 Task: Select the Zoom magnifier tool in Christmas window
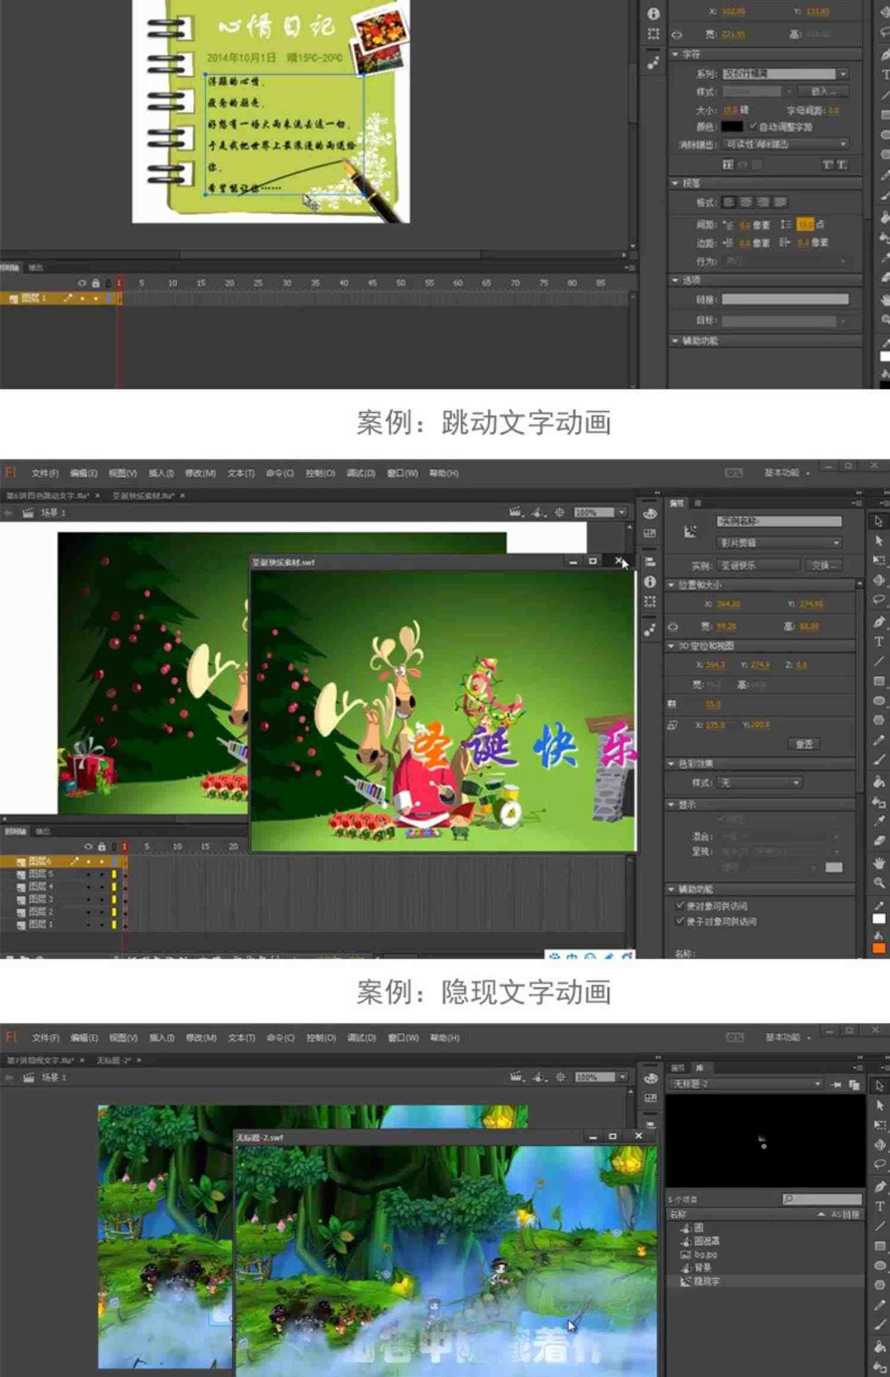coord(879,883)
